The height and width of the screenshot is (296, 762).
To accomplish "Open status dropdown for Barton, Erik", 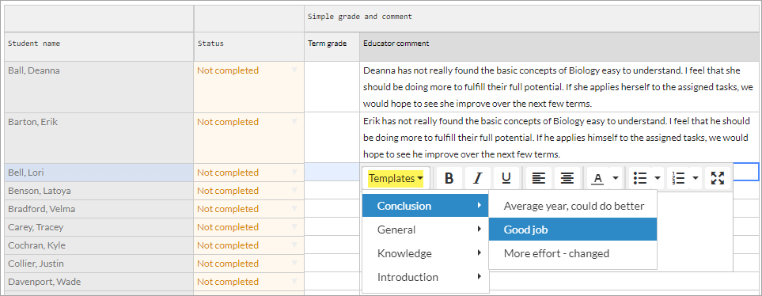I will [x=294, y=122].
